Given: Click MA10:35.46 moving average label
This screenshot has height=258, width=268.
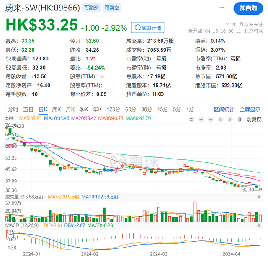Looking at the screenshot, I should click(57, 118).
